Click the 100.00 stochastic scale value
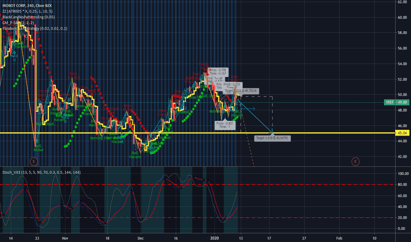The width and height of the screenshot is (411, 242). (403, 174)
